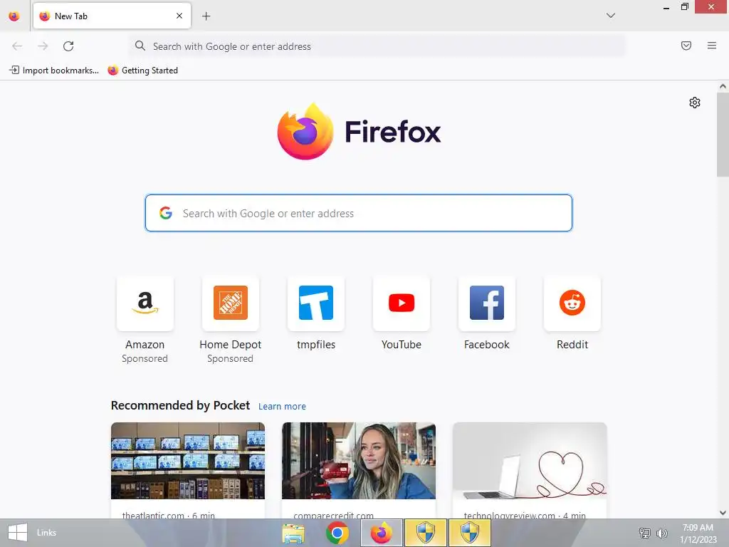The height and width of the screenshot is (547, 729).
Task: Click the taskbar clock showing 7:09 AM
Action: pos(698,533)
